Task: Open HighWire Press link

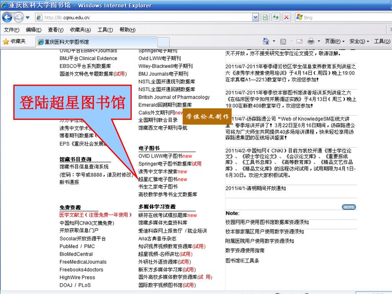Action: [x=77, y=277]
